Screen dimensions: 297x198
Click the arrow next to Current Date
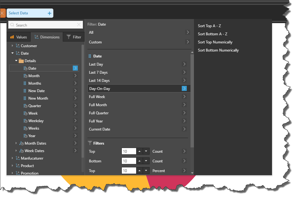click(x=184, y=129)
